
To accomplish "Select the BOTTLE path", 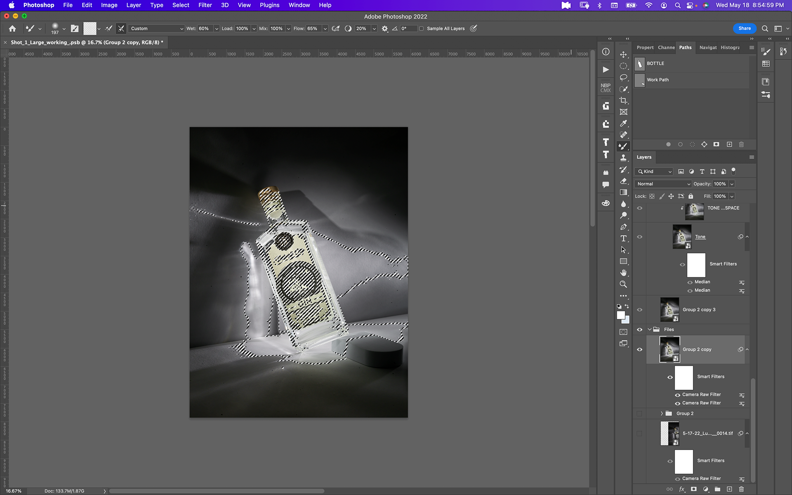I will [x=691, y=64].
